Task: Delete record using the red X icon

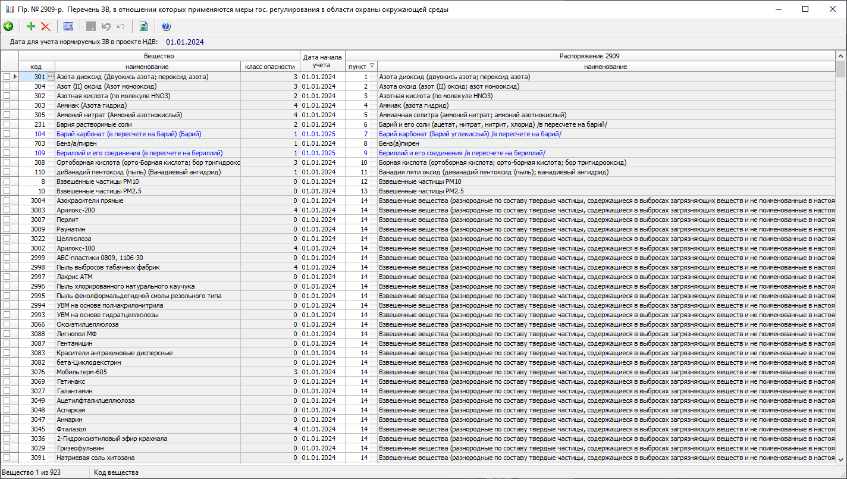Action: click(x=45, y=26)
